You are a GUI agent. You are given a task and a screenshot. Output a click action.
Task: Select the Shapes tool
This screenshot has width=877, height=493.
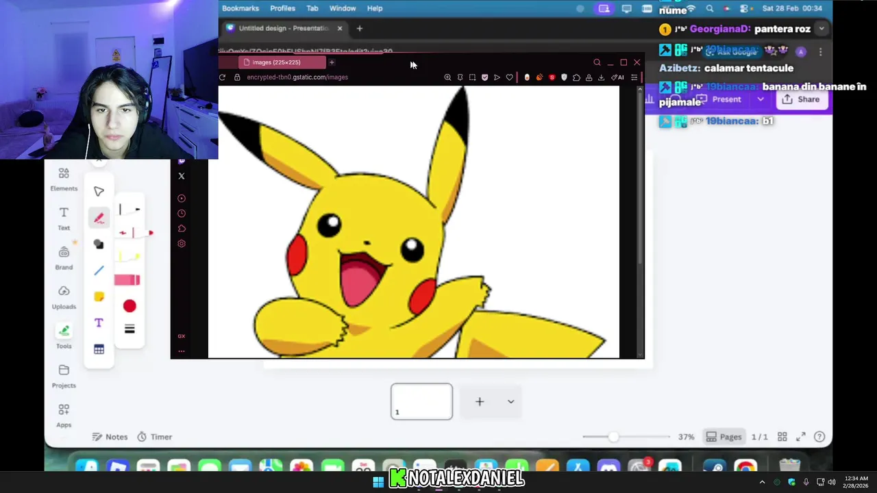(99, 244)
